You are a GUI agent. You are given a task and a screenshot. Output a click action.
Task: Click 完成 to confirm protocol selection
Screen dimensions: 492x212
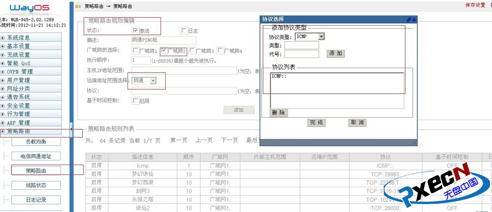[316, 123]
